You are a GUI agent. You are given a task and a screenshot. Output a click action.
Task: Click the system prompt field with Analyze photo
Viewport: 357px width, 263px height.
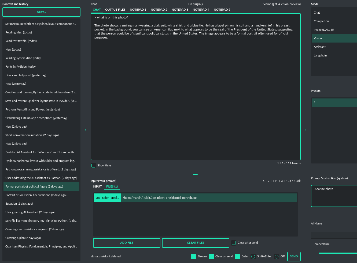point(334,196)
